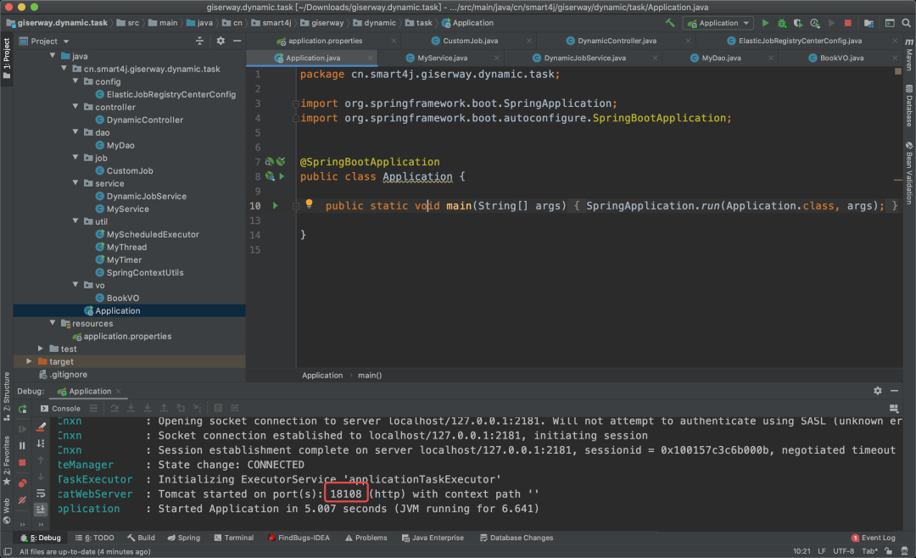Click the Project panel settings gear

[221, 41]
